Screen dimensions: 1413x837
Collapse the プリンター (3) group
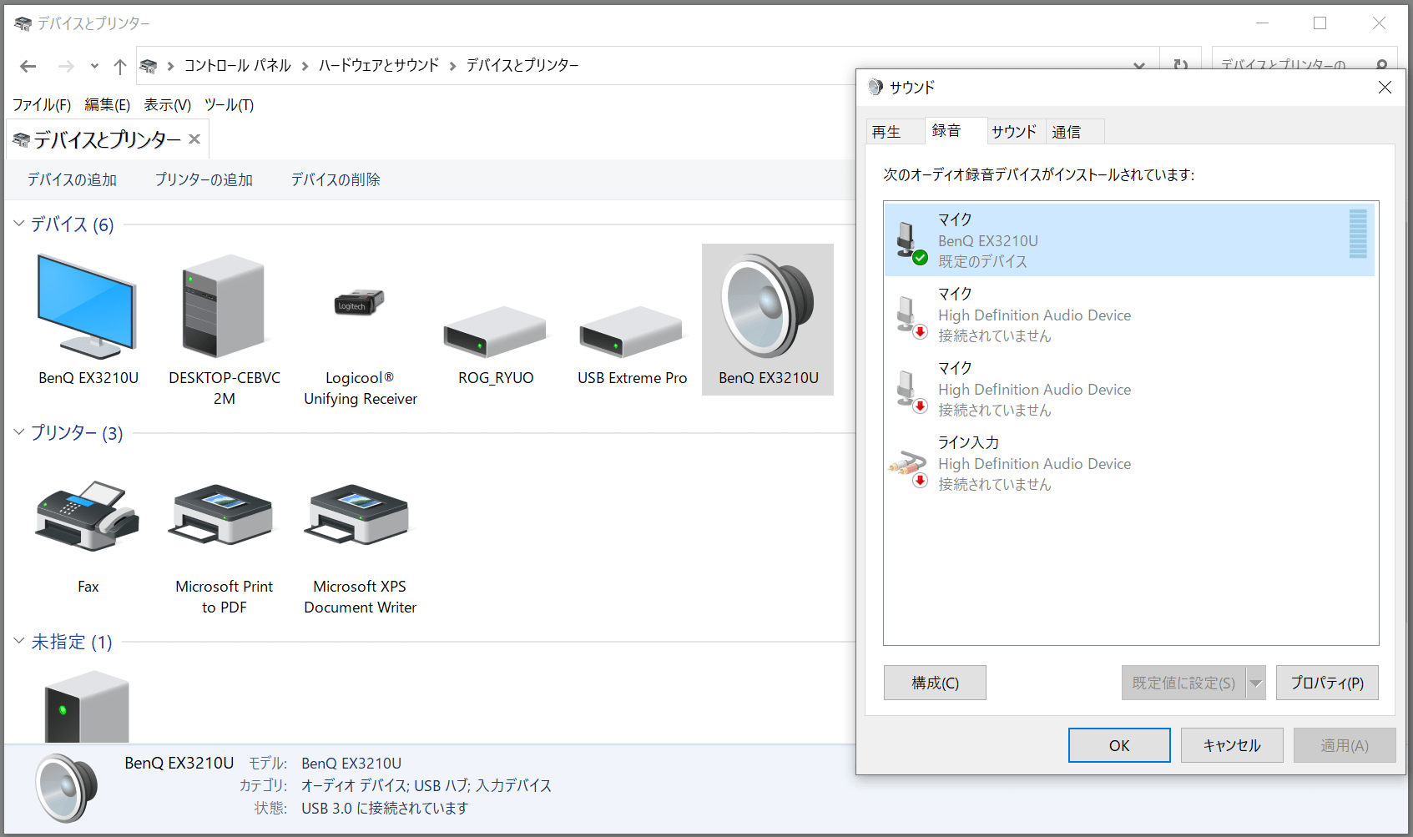(18, 432)
